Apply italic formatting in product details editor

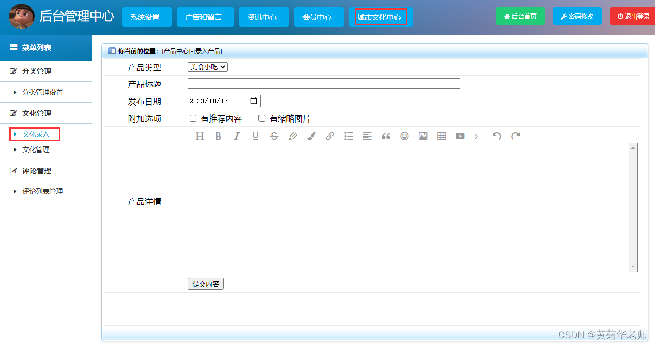coord(237,136)
